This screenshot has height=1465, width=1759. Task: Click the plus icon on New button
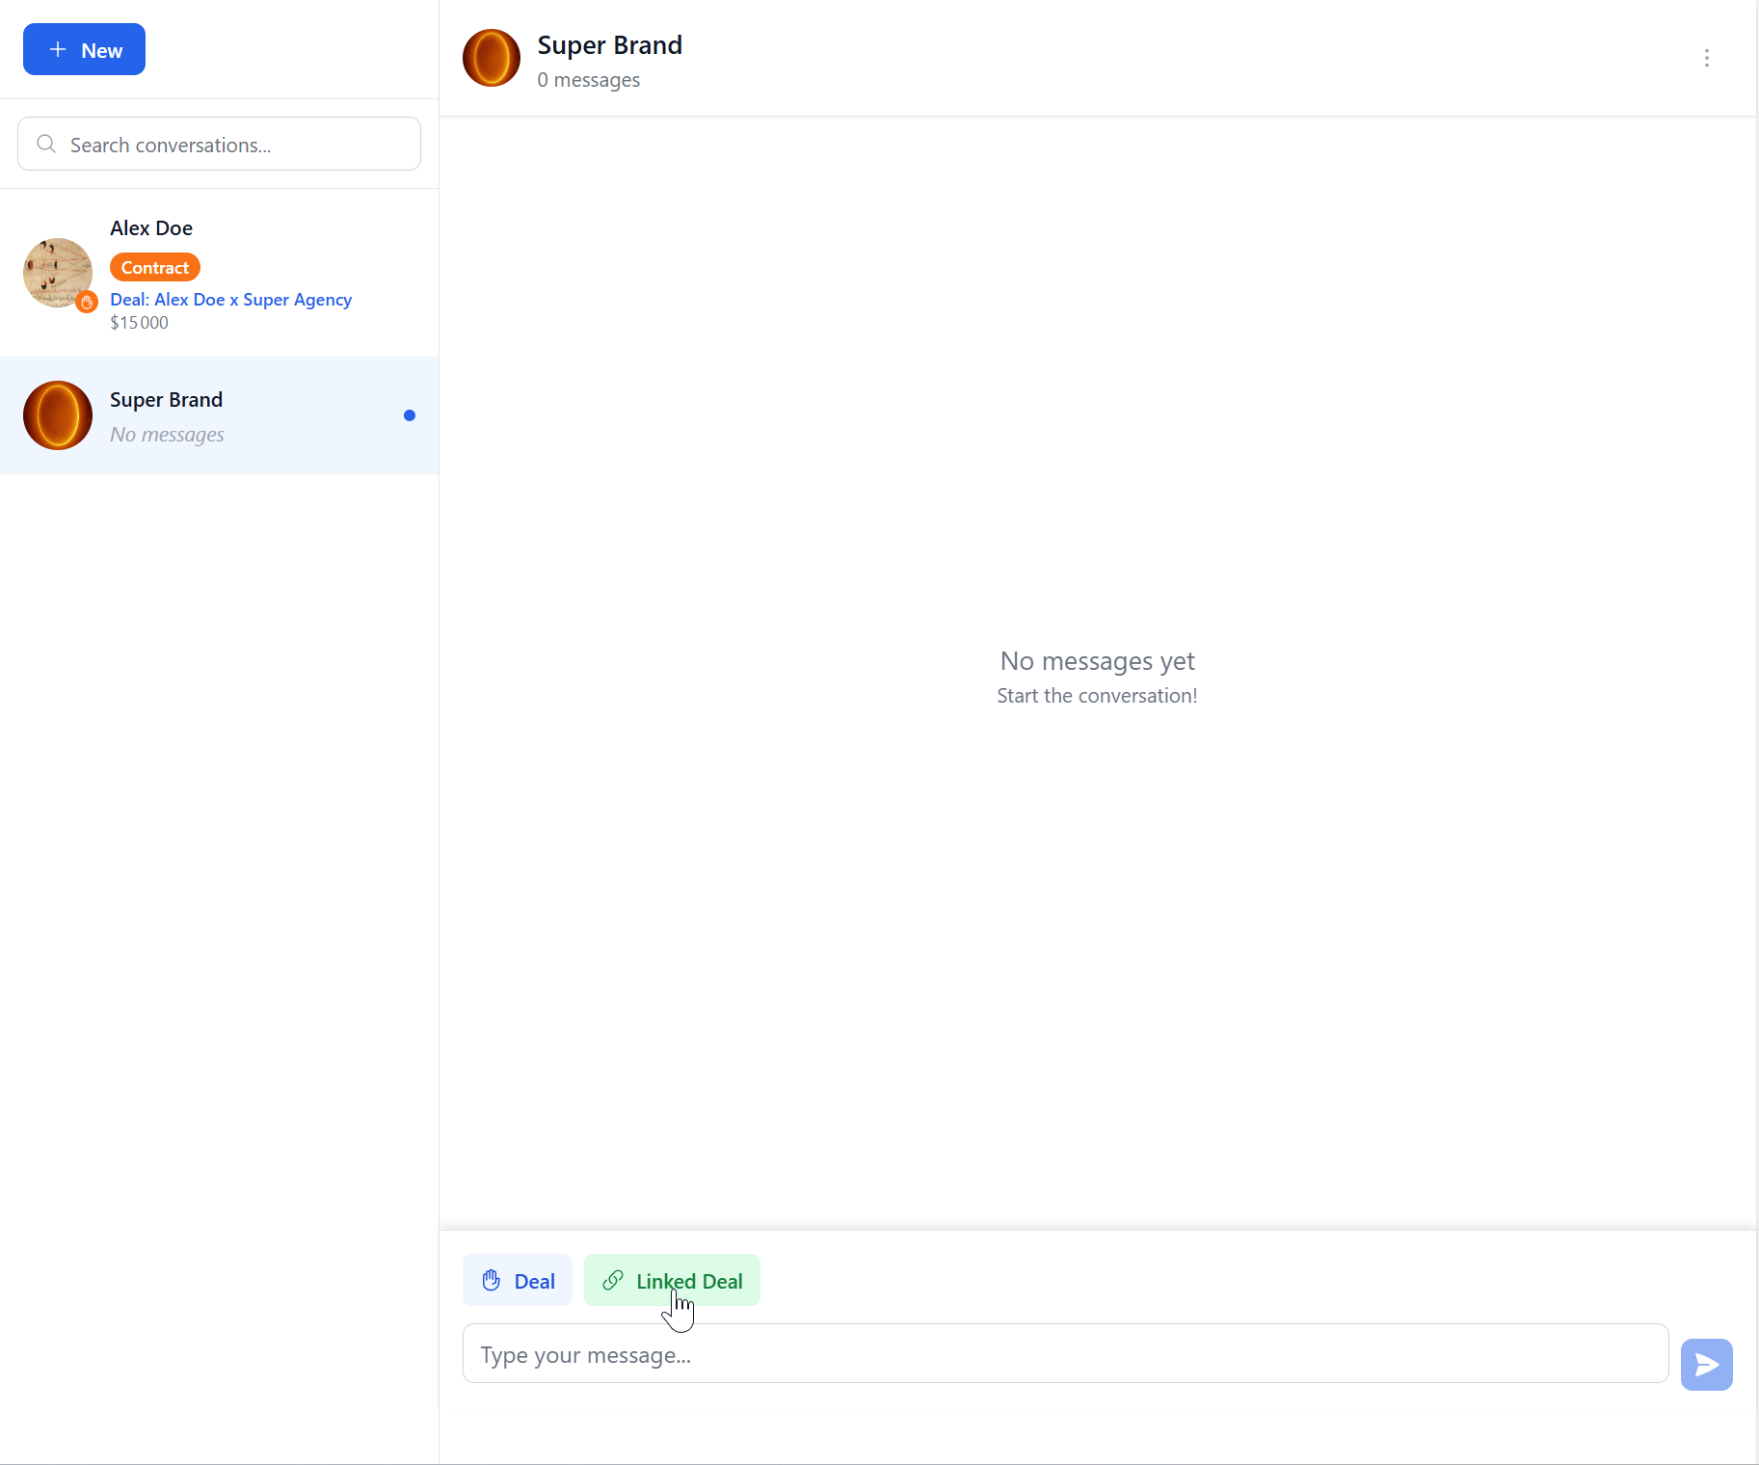click(x=58, y=50)
